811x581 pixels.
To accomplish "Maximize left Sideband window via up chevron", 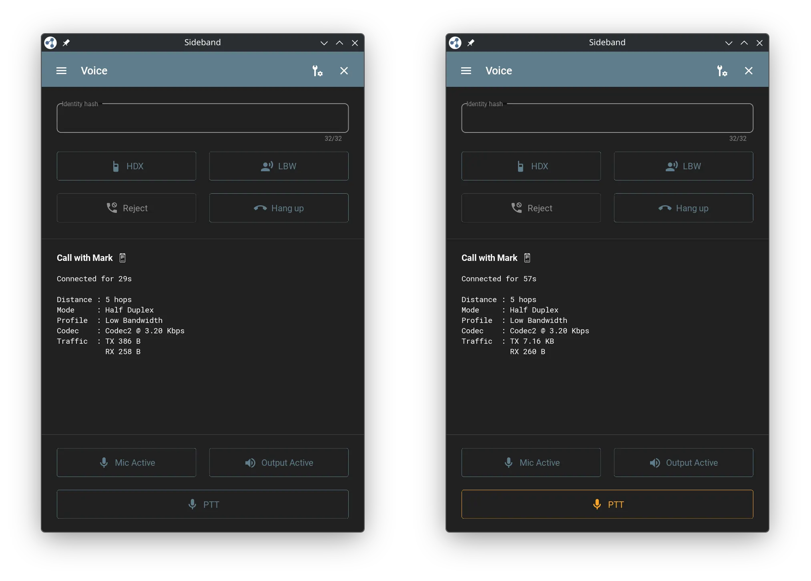I will pos(339,43).
